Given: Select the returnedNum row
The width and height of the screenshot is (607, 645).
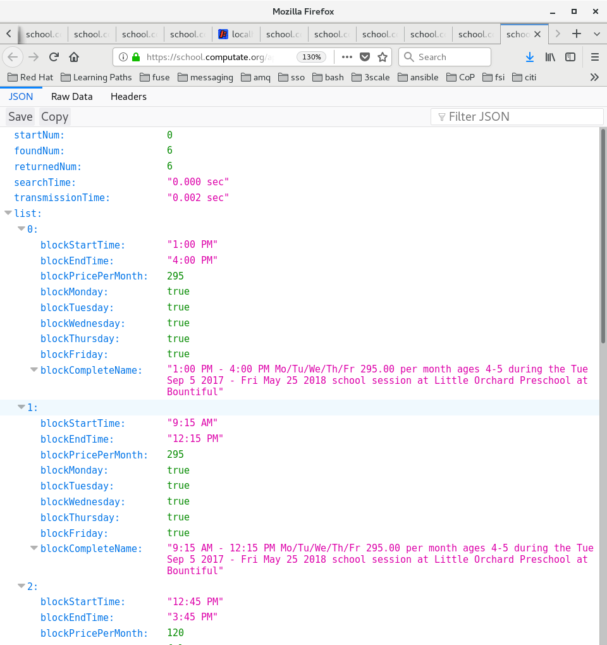Looking at the screenshot, I should [299, 166].
